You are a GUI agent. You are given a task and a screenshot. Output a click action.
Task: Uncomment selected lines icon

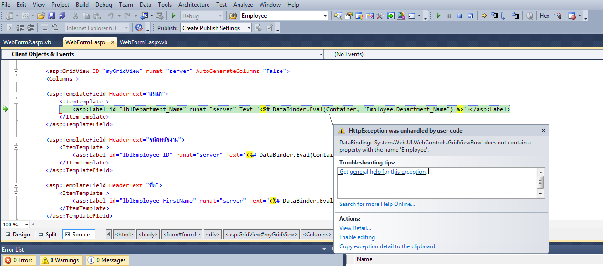click(x=54, y=28)
